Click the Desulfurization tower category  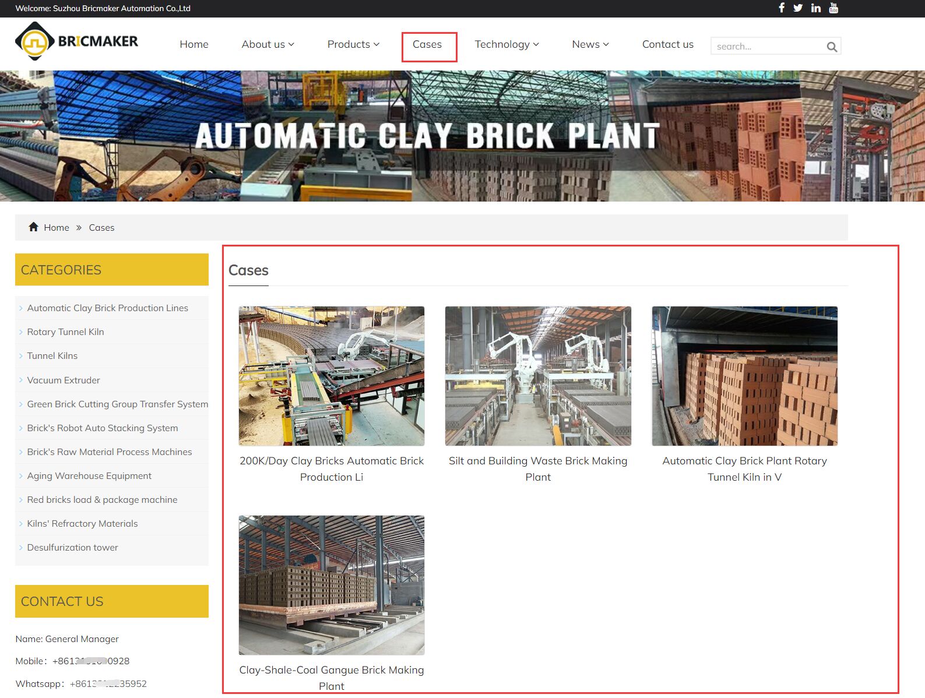coord(72,548)
